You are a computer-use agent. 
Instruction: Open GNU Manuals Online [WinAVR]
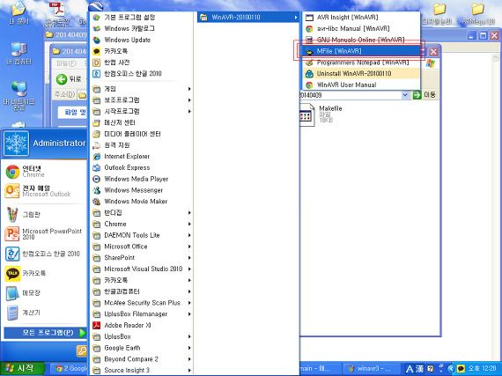pos(361,40)
